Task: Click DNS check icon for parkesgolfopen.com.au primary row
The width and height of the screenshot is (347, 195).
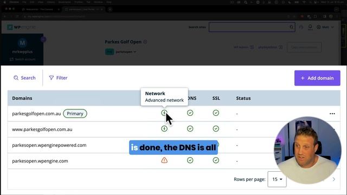Action: click(x=190, y=113)
